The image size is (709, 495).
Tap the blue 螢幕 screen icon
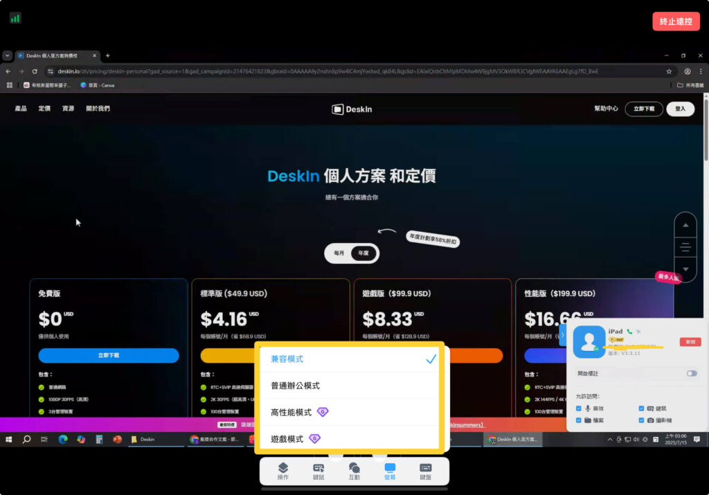pos(390,471)
